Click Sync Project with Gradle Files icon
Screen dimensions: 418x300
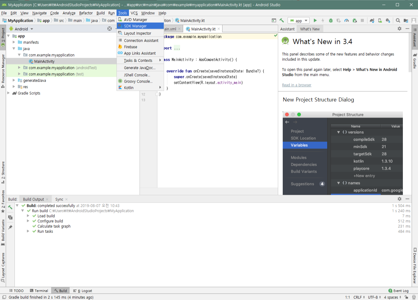point(372,21)
